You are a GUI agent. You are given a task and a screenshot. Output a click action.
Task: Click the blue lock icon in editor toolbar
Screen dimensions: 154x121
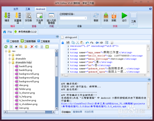(x=63, y=43)
